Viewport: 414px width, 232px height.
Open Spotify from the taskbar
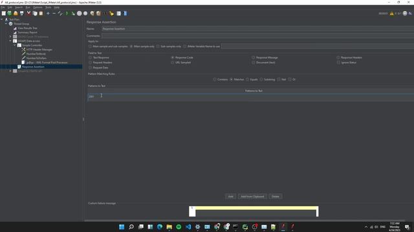coord(179,227)
